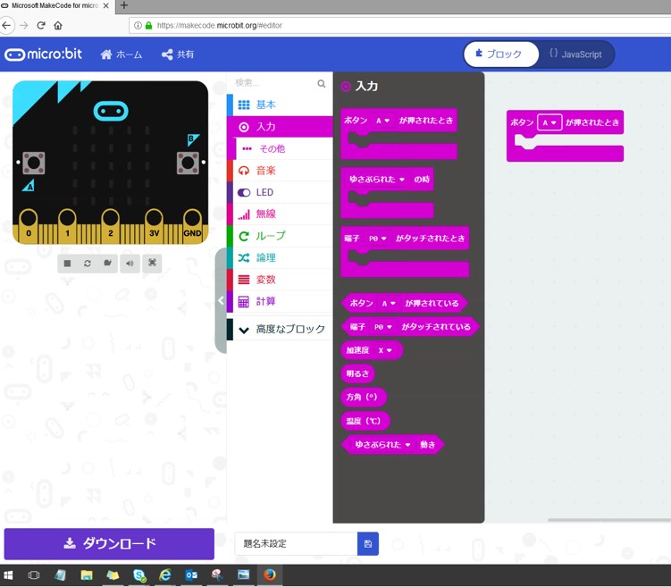
Task: Open the 音楽 block category
Action: [280, 171]
